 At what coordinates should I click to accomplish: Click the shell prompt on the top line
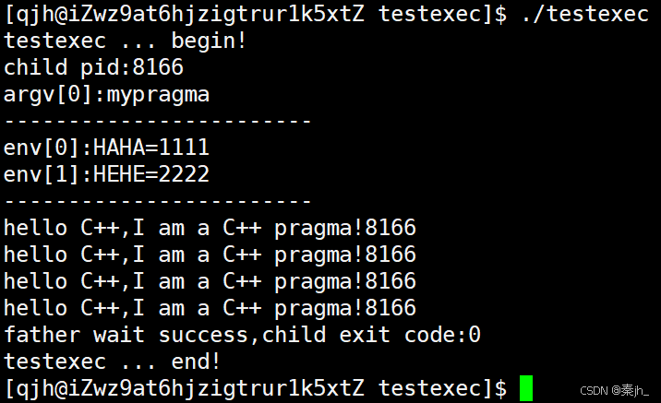coord(255,14)
